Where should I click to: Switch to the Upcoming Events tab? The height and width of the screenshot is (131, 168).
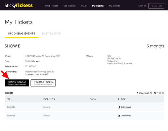22,33
